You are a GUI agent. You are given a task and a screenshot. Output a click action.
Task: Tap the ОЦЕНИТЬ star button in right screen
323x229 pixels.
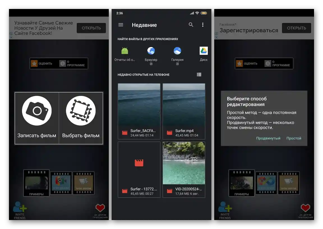247,63
